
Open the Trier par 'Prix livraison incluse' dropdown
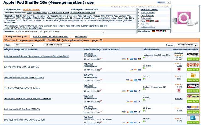(187, 45)
